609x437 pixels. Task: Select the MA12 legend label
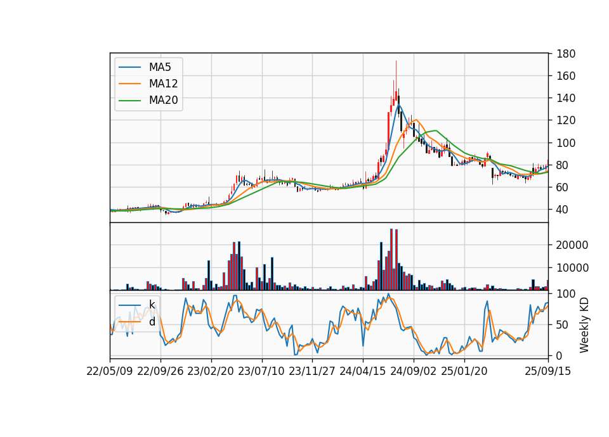tap(163, 84)
